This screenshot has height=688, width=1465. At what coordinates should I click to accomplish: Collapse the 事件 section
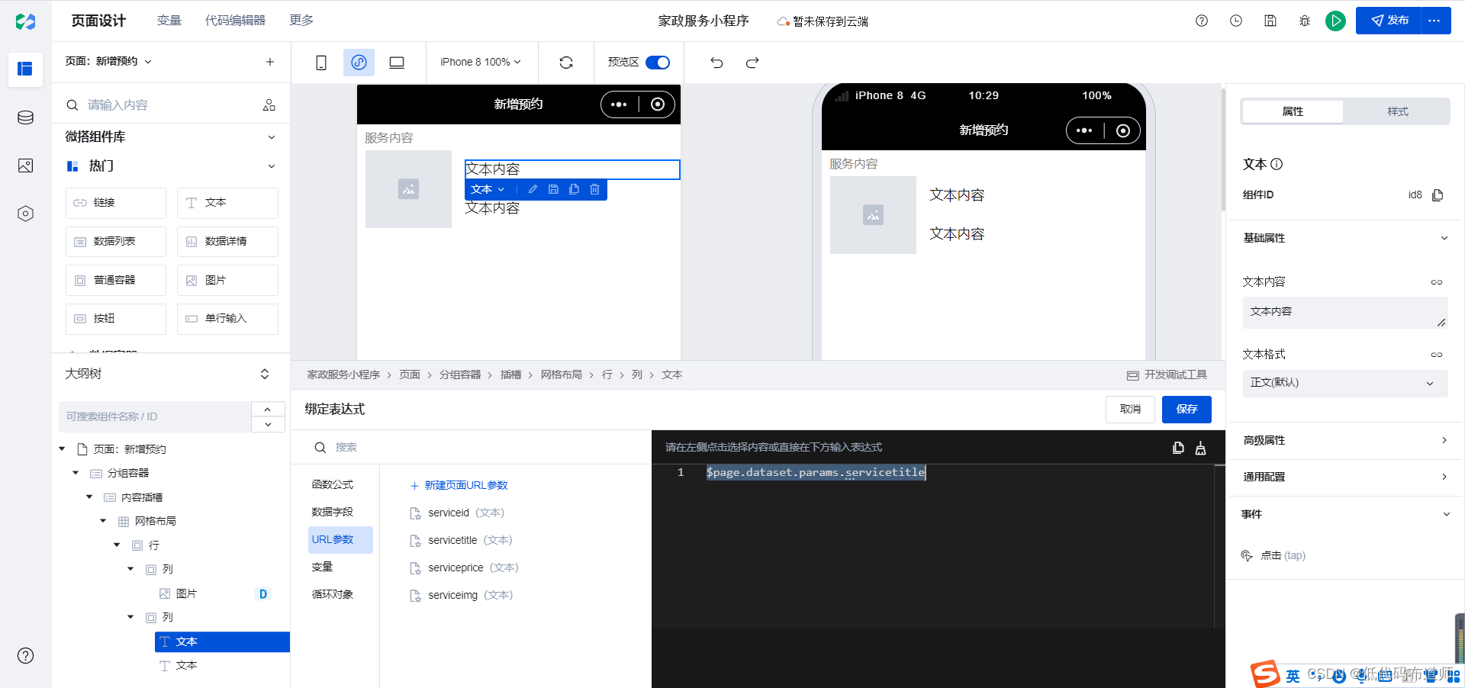[1446, 514]
